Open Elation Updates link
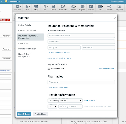 (x=117, y=1)
